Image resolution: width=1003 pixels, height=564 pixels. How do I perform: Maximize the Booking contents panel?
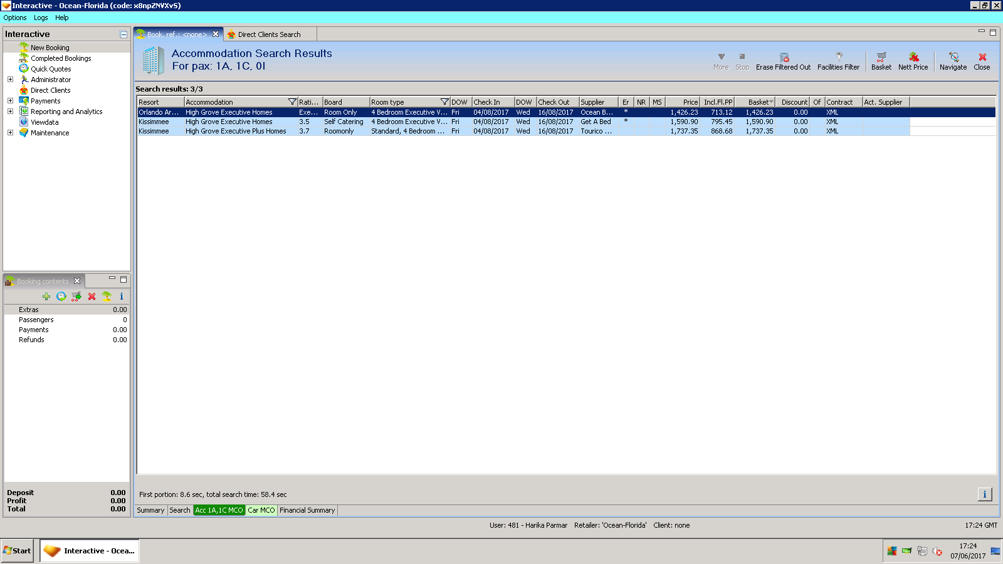(123, 279)
